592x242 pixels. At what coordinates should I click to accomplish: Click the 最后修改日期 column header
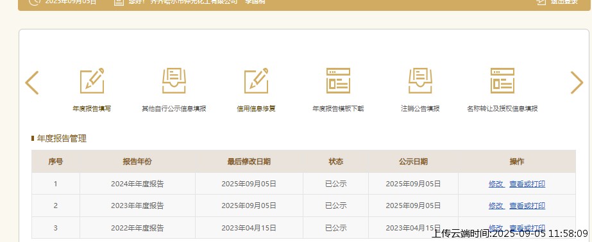249,162
